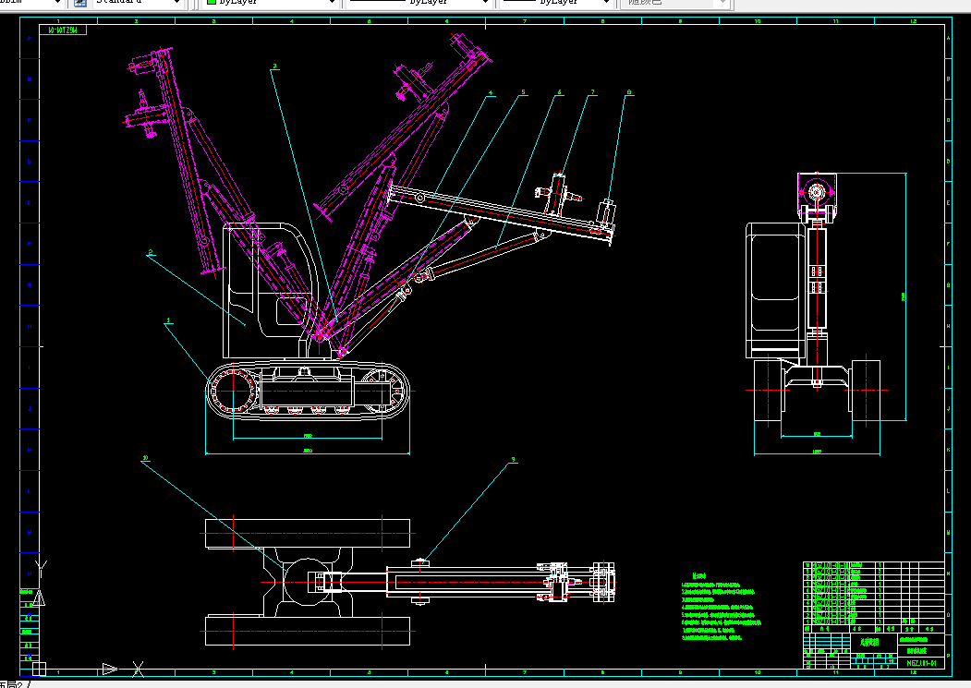Open the linetype ByLayer dropdown
The width and height of the screenshot is (971, 688).
point(418,3)
